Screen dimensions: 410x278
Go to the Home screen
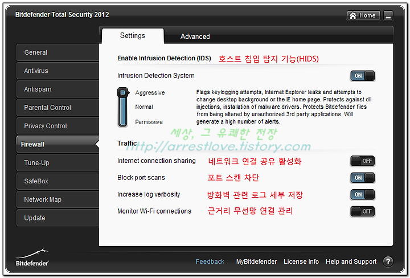(x=363, y=16)
